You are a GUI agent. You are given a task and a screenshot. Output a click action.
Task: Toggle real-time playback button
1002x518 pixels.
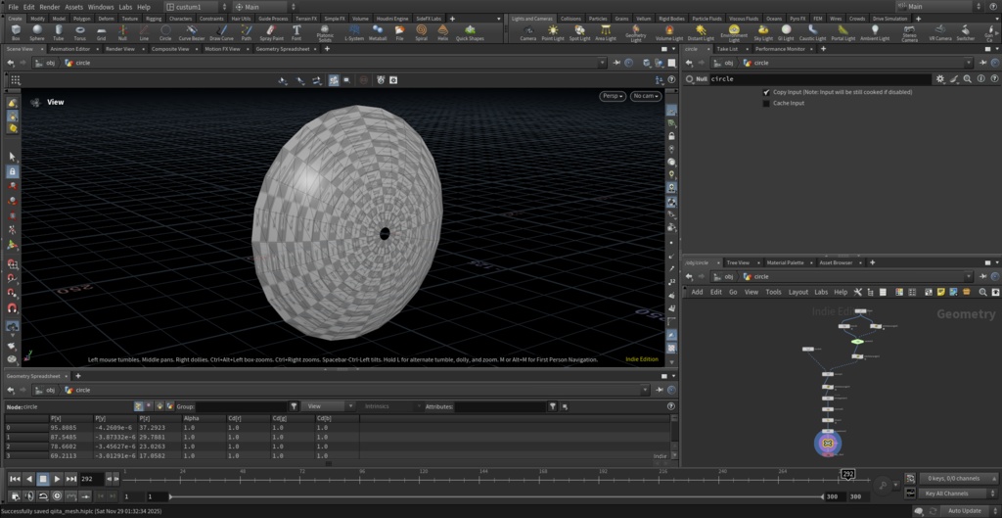pos(58,495)
